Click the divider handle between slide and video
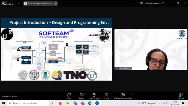The height and width of the screenshot is (106, 188). (x=113, y=53)
